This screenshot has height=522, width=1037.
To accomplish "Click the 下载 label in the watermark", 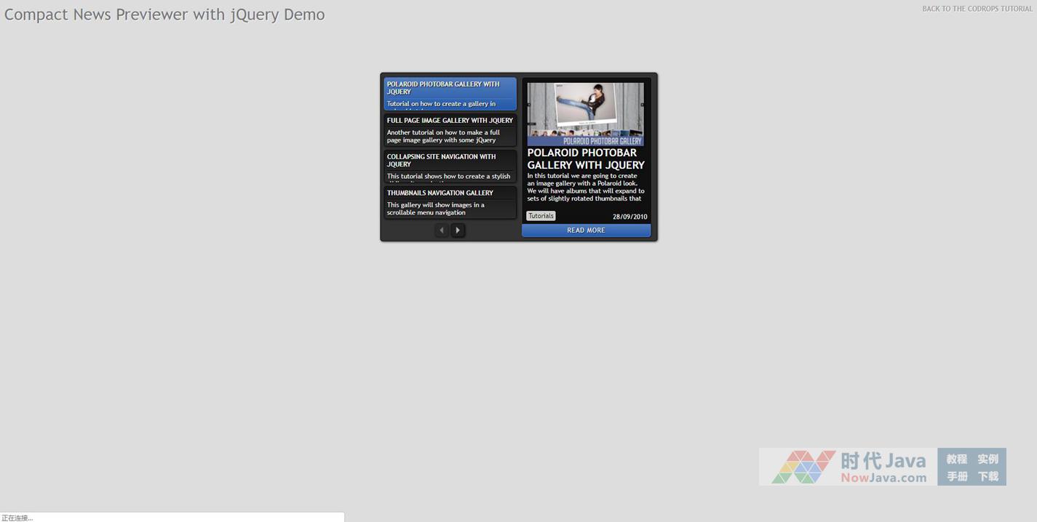I will pyautogui.click(x=988, y=476).
